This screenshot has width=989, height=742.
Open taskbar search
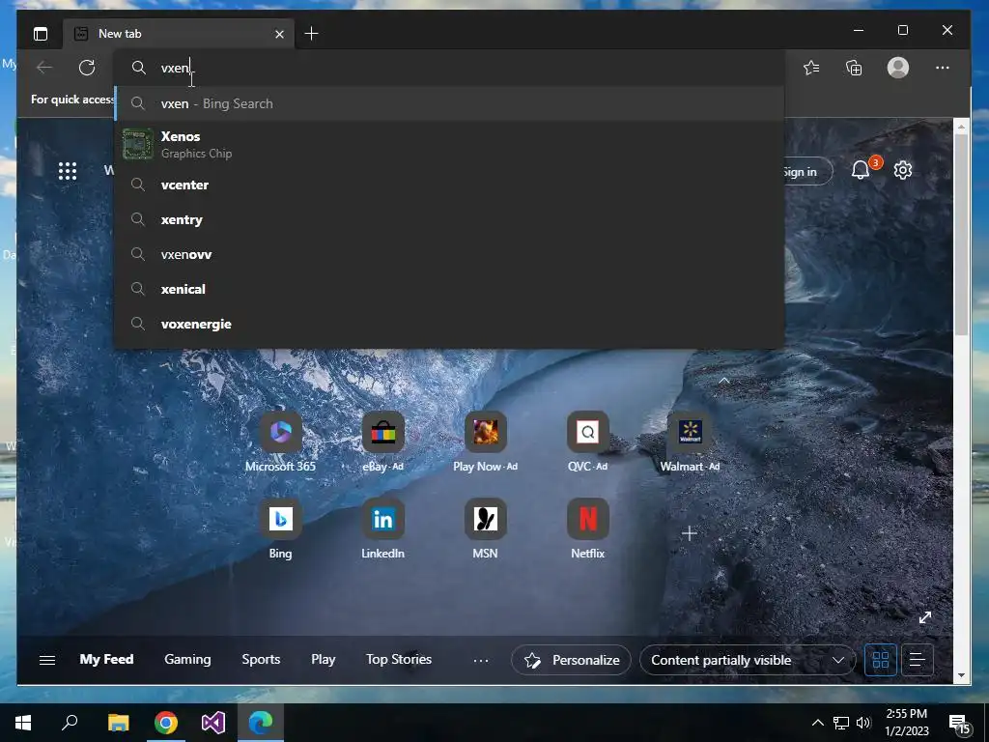(70, 723)
